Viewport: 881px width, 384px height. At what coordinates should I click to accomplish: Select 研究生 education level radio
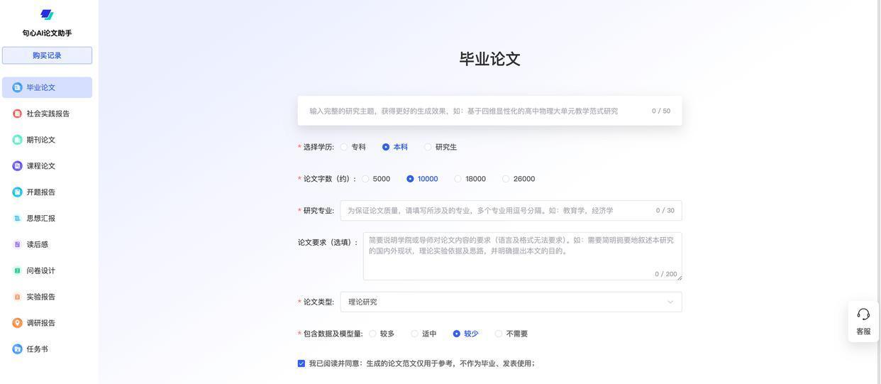[428, 147]
